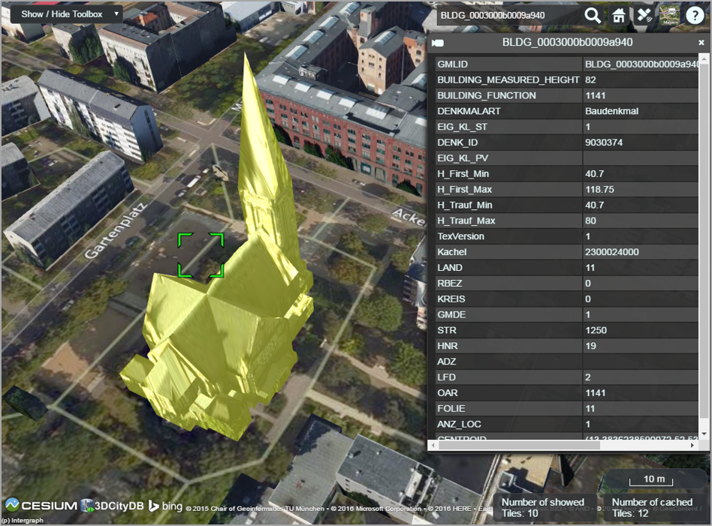This screenshot has width=712, height=526.
Task: Click the Cesium logo
Action: tap(41, 505)
